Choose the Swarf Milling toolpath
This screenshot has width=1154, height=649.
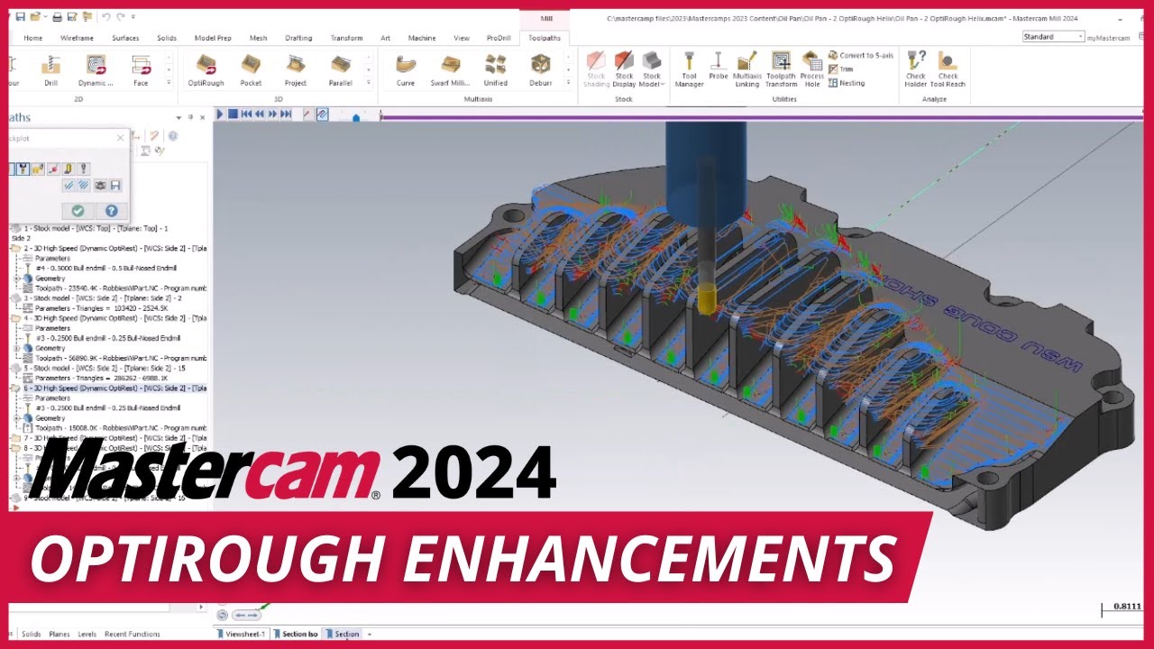(x=451, y=70)
